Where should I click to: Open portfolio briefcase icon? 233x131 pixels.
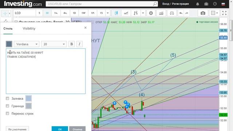pos(206,4)
